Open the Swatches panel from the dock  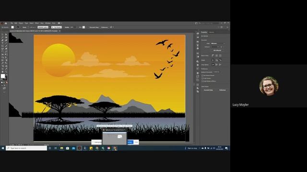coord(198,42)
